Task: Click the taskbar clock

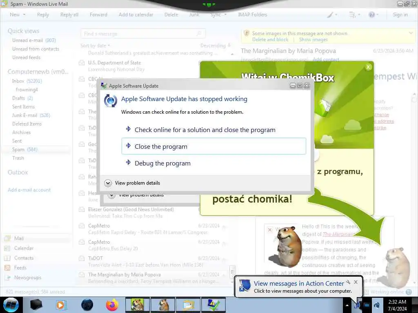Action: [x=397, y=305]
